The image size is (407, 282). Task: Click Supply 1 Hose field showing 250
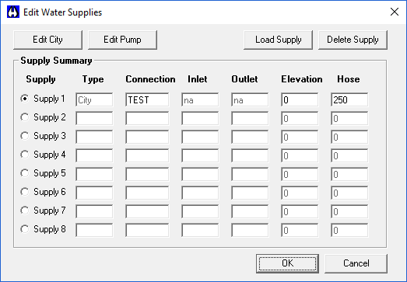(349, 99)
